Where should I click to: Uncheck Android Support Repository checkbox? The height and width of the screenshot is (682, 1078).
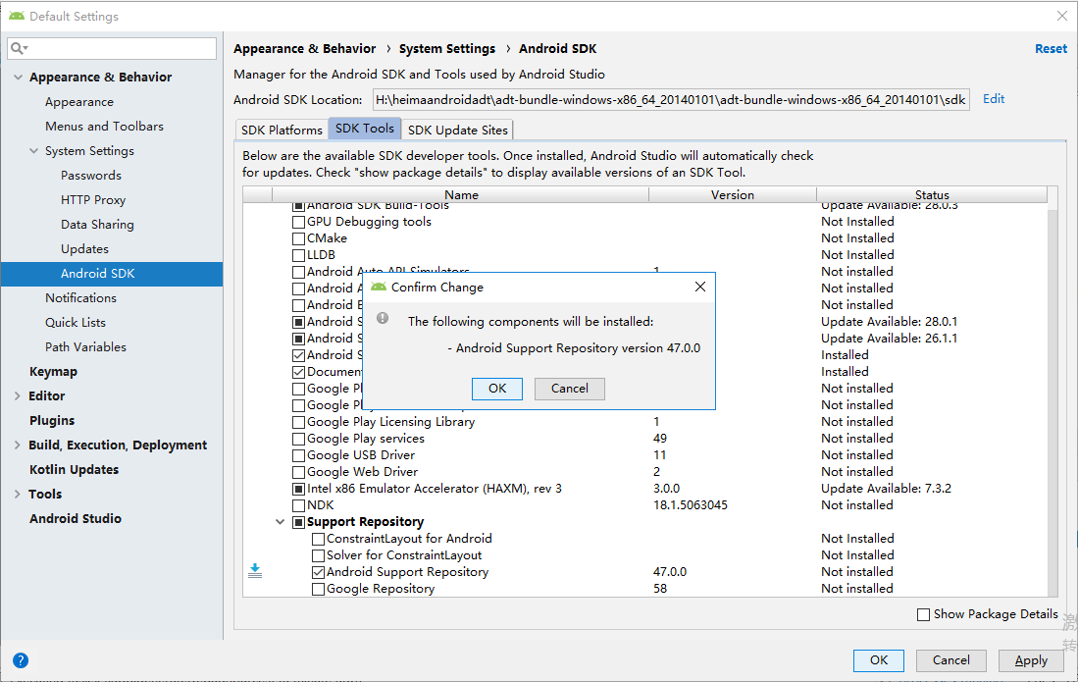click(x=319, y=572)
